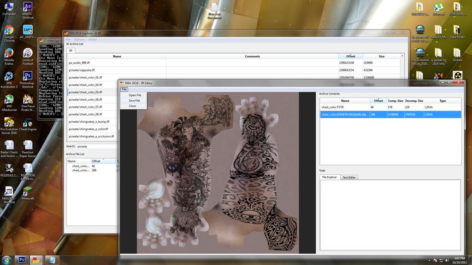Open Google Chrome from the desktop
This screenshot has height=265, width=472.
click(9, 34)
